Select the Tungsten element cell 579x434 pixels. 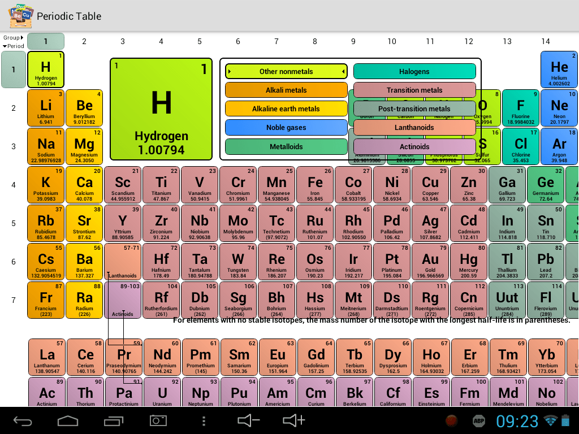(238, 262)
